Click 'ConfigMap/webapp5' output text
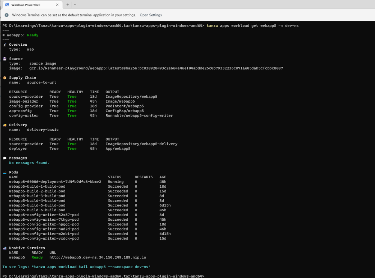This screenshot has height=278, width=375. [x=125, y=111]
